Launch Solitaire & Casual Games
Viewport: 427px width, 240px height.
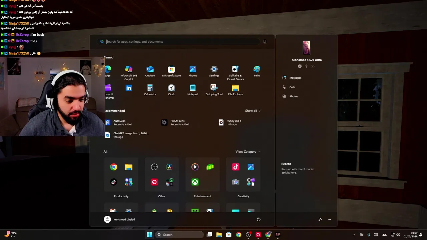point(236,73)
